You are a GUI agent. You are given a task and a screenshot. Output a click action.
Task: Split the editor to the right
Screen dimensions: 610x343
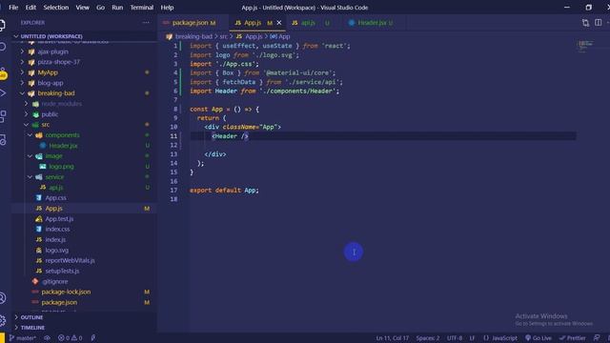598,23
